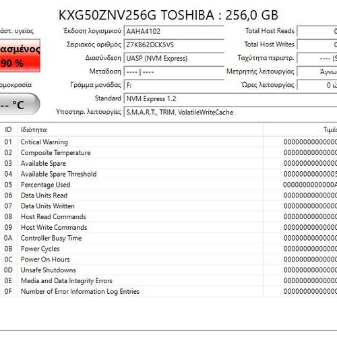Click the Τιμές raw values column header

pyautogui.click(x=300, y=129)
